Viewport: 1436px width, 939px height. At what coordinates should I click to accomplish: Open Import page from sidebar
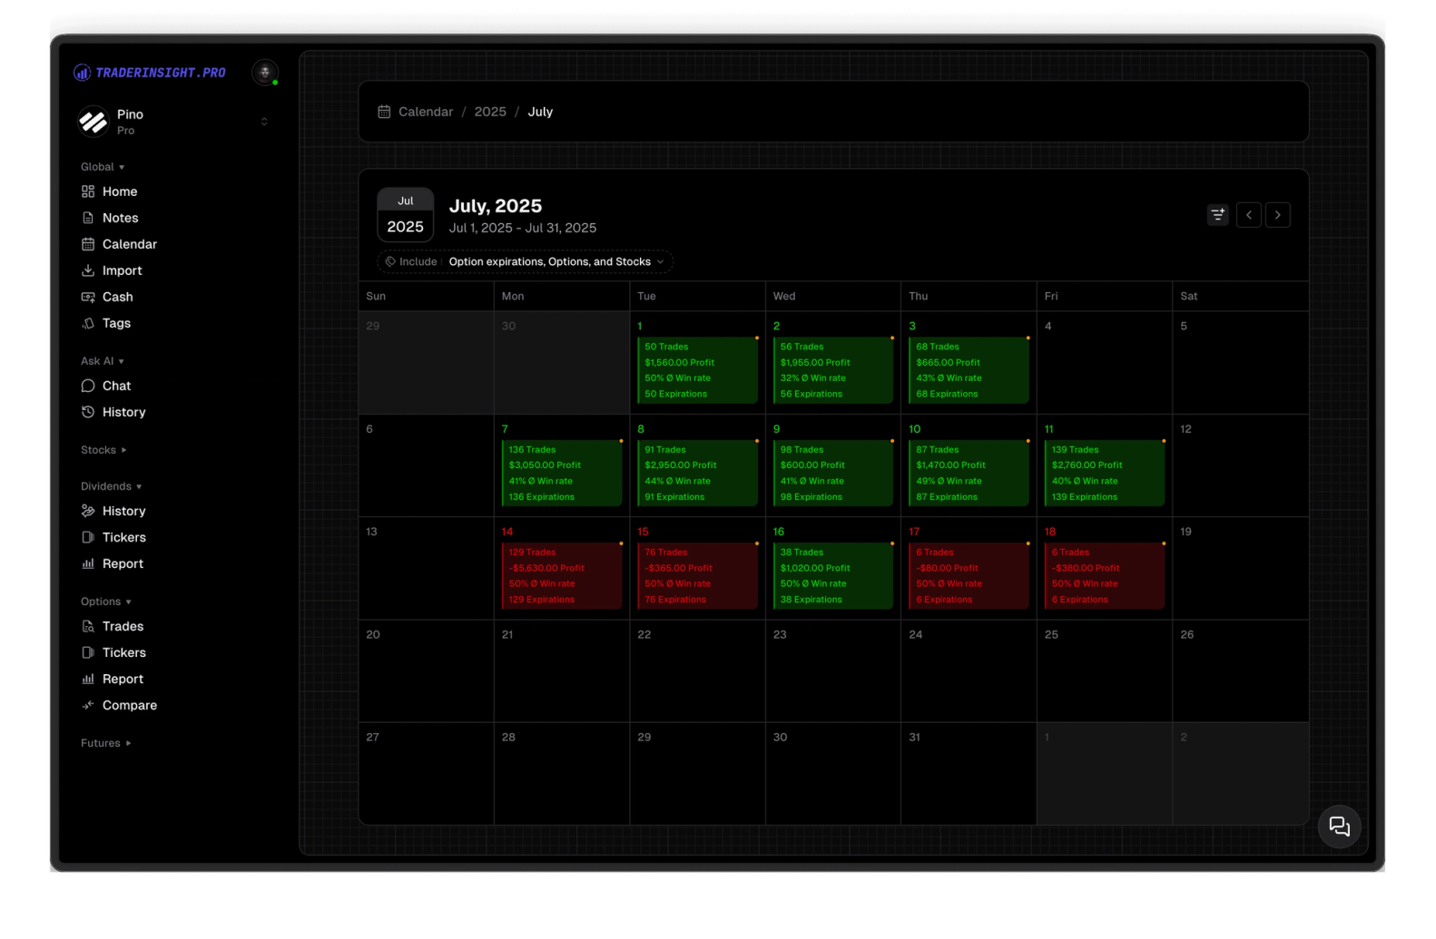(x=123, y=270)
